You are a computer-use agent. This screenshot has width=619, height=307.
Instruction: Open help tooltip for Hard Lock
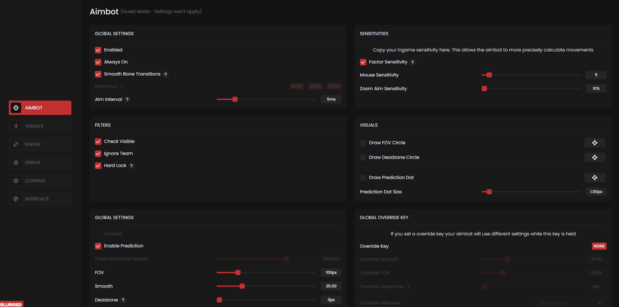click(x=132, y=166)
